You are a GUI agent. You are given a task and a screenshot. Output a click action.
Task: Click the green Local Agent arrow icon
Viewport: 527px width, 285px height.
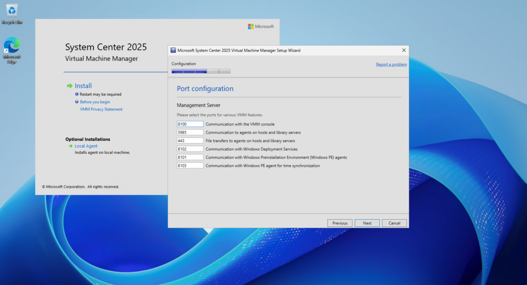tap(71, 146)
